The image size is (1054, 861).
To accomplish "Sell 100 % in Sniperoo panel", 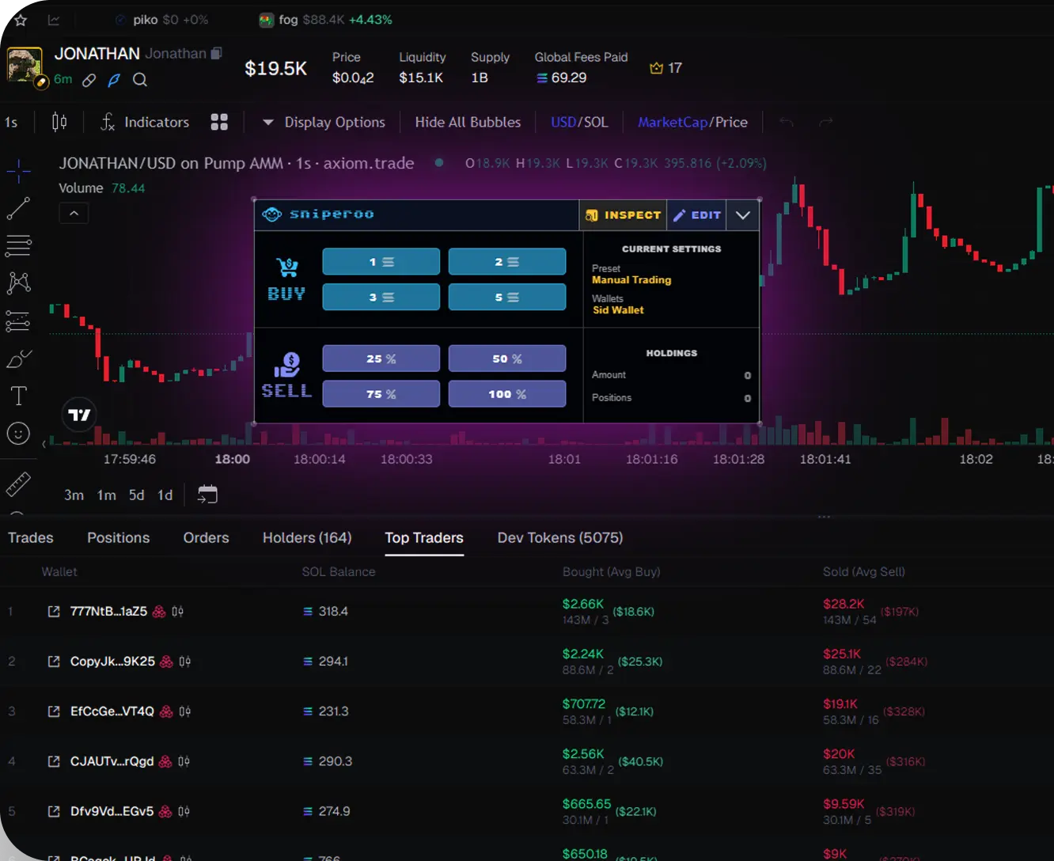I will tap(507, 393).
